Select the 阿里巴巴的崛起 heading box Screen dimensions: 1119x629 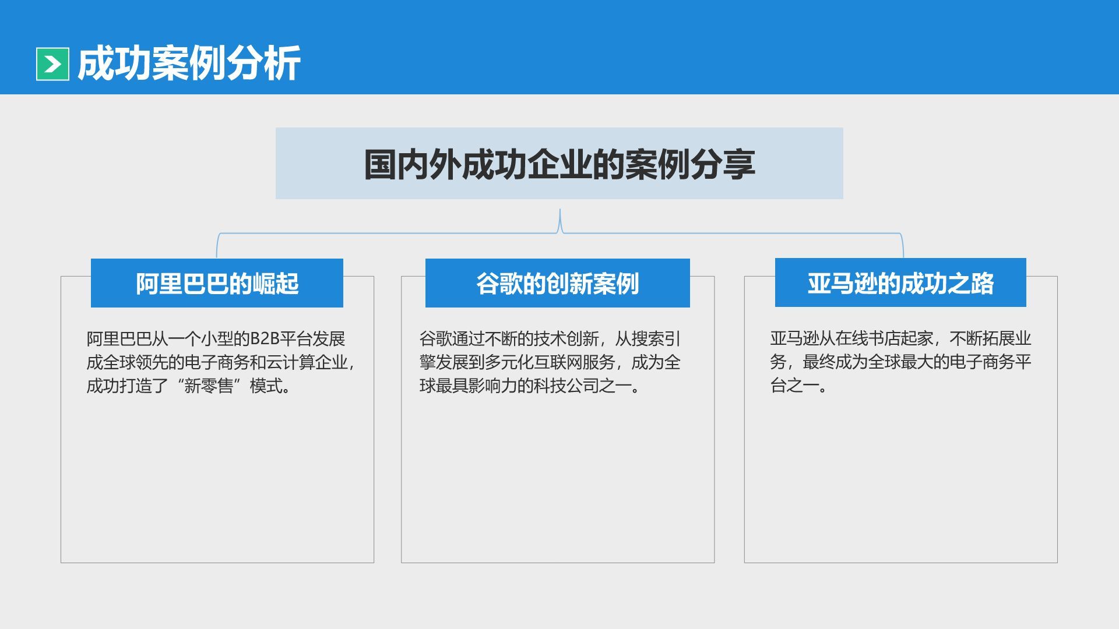[x=217, y=283]
